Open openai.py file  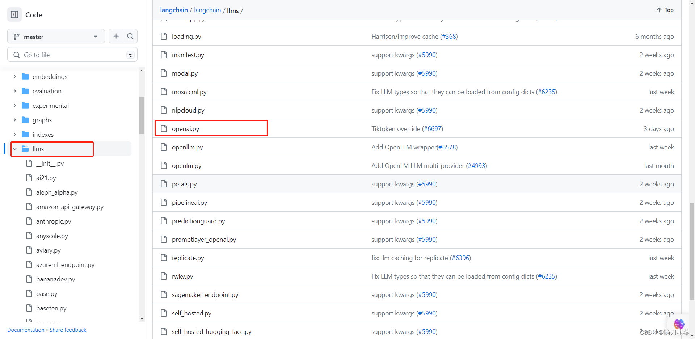tap(186, 128)
